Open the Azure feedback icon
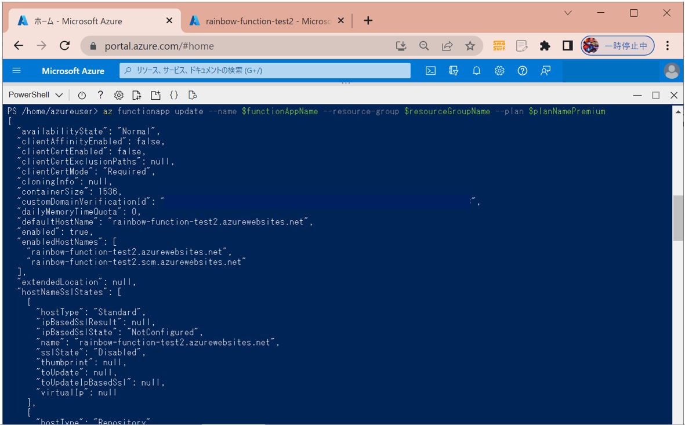The height and width of the screenshot is (425, 685). click(x=545, y=71)
